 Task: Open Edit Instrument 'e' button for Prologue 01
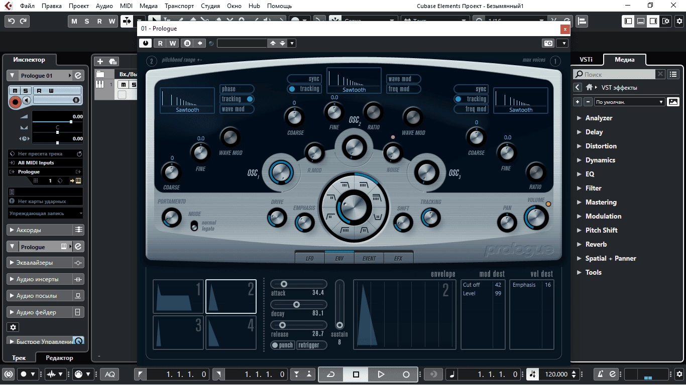click(x=78, y=76)
